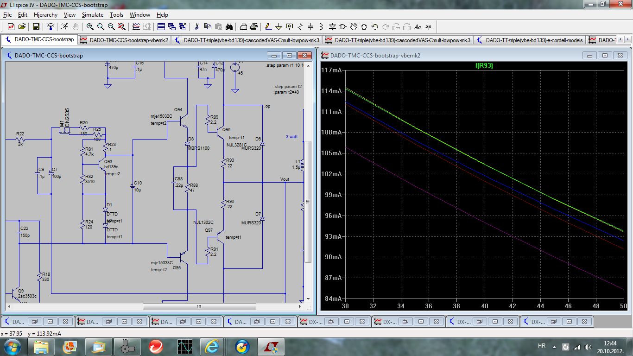Open the View menu
633x356 pixels.
(x=70, y=15)
